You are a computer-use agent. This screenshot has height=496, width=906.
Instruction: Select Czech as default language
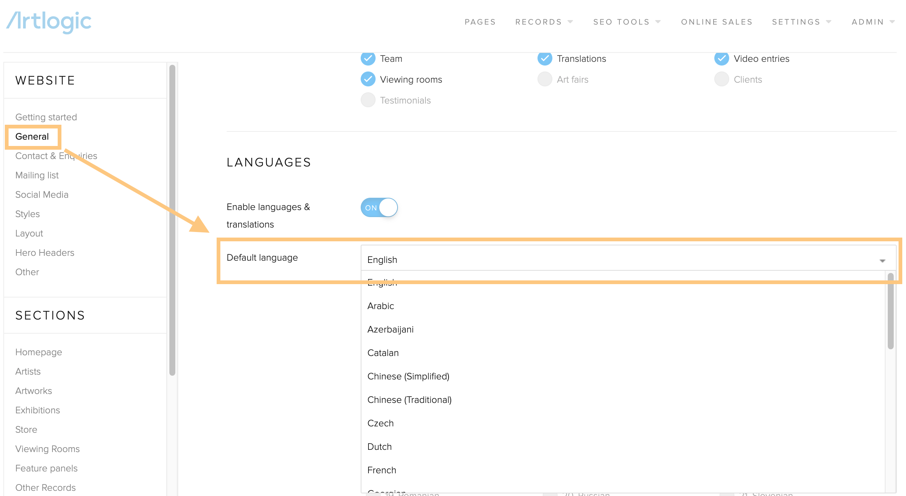pyautogui.click(x=380, y=423)
